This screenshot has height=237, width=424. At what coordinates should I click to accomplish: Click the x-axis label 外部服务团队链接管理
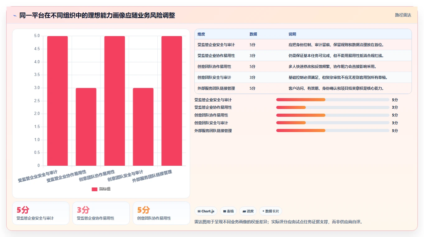pos(152,176)
